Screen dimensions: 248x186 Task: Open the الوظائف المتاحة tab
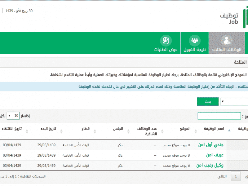227,43
